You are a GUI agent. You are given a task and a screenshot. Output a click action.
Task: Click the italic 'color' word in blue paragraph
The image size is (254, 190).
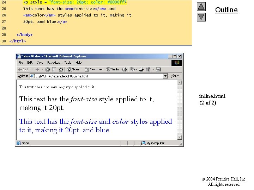tap(120, 121)
